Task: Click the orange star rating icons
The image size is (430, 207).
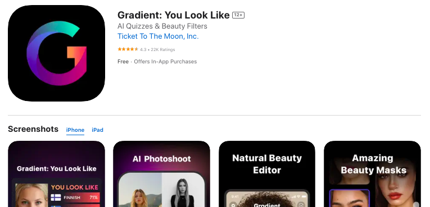Action: tap(128, 49)
